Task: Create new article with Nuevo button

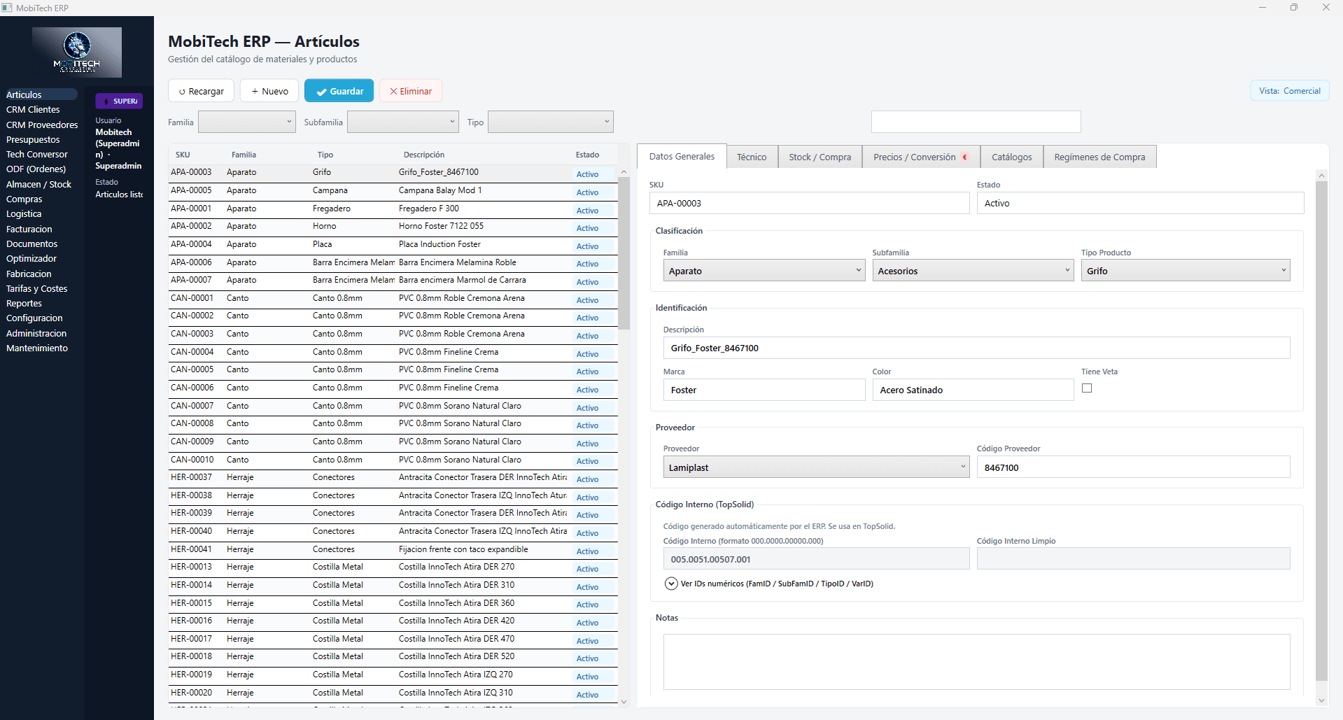Action: pos(269,91)
